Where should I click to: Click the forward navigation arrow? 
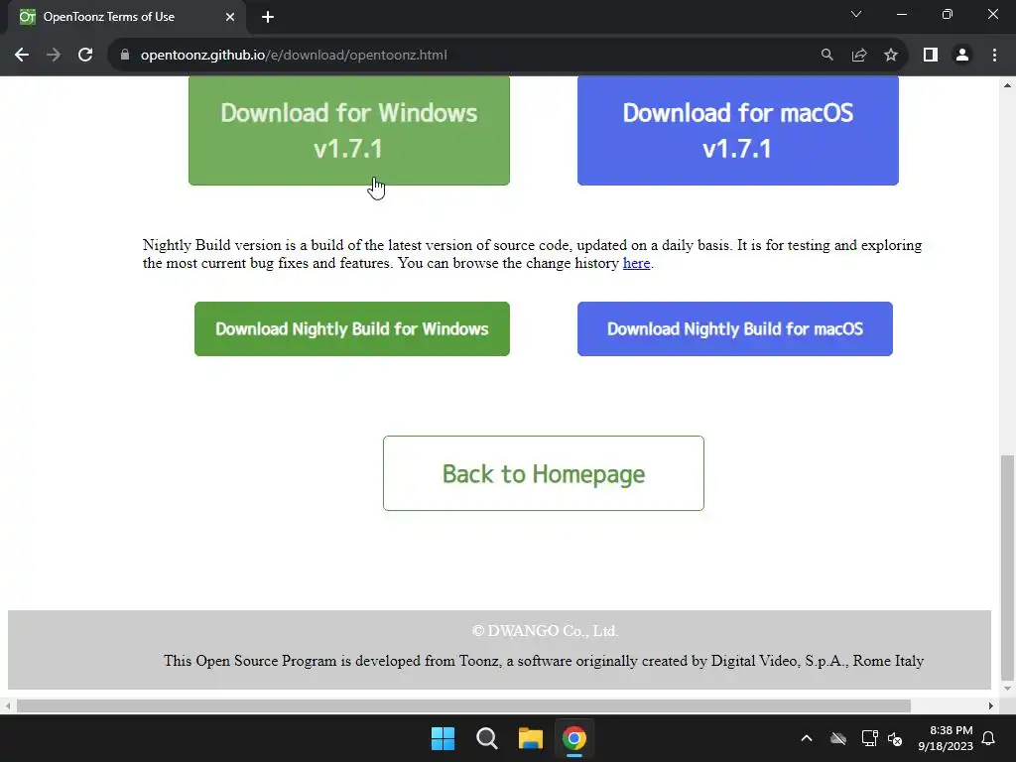pos(54,56)
